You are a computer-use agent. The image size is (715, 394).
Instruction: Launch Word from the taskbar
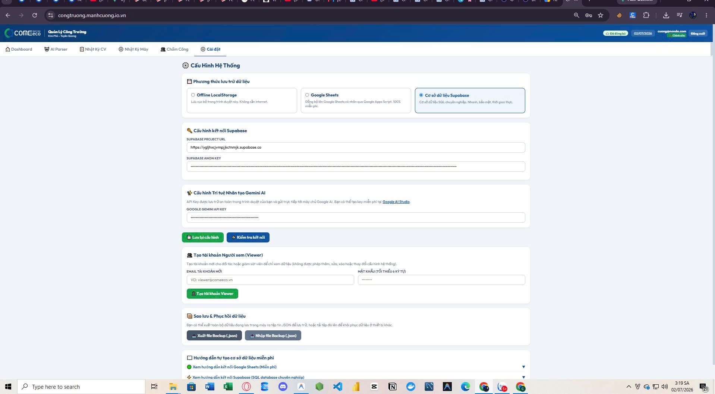(210, 387)
